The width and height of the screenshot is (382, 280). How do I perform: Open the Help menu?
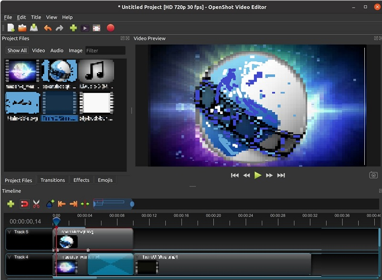[67, 17]
